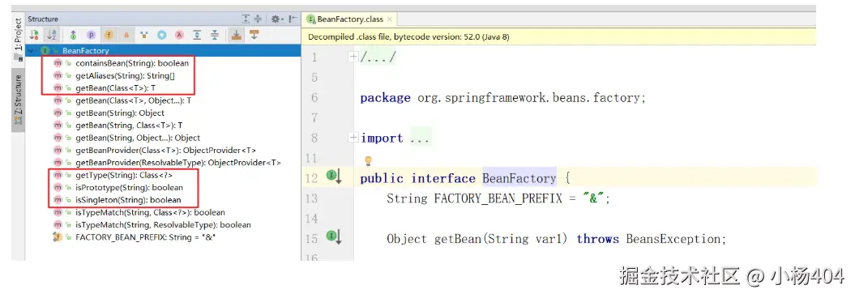Click Collapse All in Structure toolbar row
The height and width of the screenshot is (298, 855).
click(215, 35)
